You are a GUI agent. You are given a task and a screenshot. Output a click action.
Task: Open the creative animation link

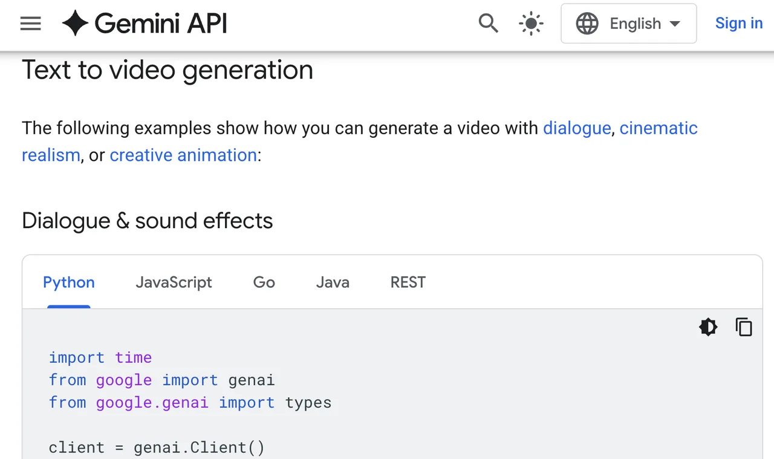183,155
